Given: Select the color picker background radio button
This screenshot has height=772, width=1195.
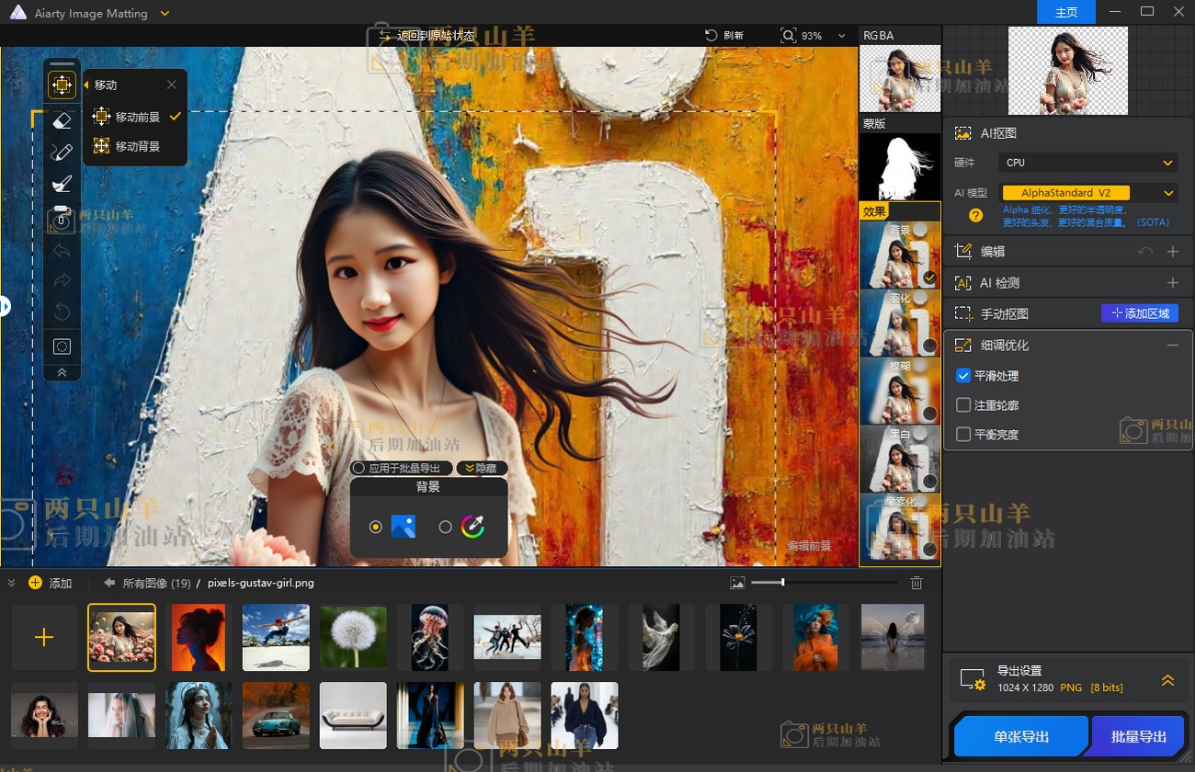Looking at the screenshot, I should coord(446,527).
